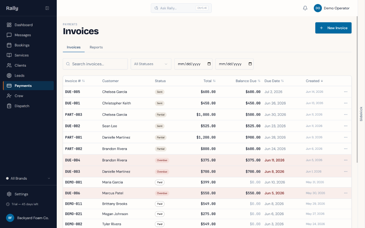The width and height of the screenshot is (365, 228).
Task: Open actions menu for PART-003 row
Action: [345, 115]
